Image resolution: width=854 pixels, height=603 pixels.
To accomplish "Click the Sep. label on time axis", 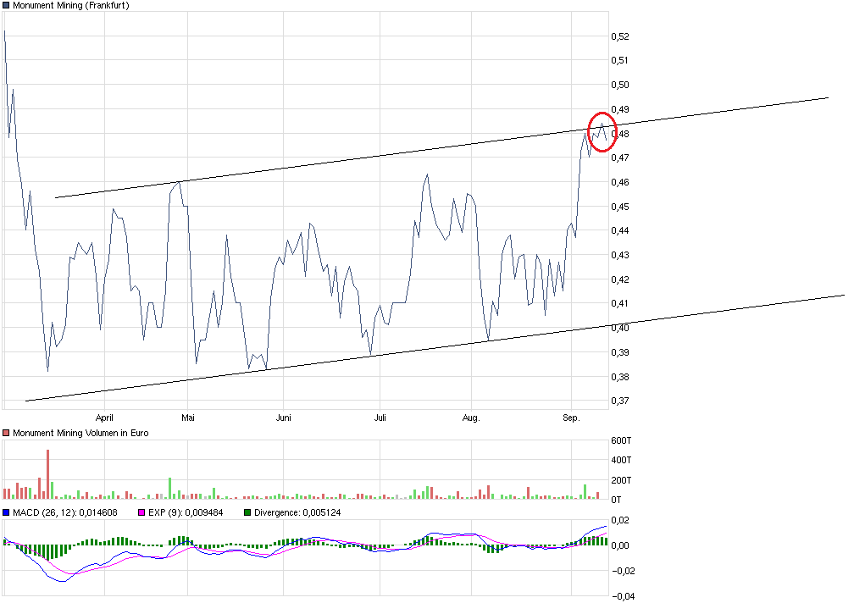I will pyautogui.click(x=571, y=418).
